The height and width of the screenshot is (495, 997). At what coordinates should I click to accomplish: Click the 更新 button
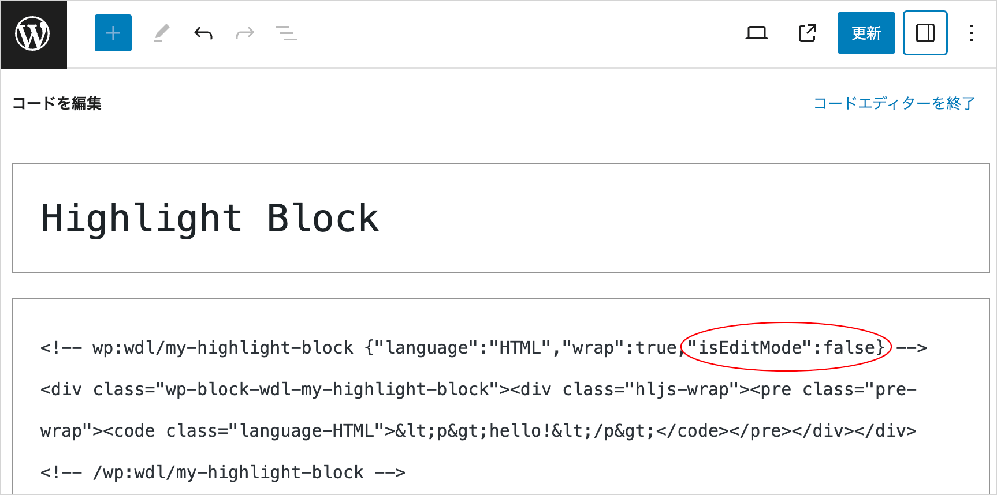866,33
